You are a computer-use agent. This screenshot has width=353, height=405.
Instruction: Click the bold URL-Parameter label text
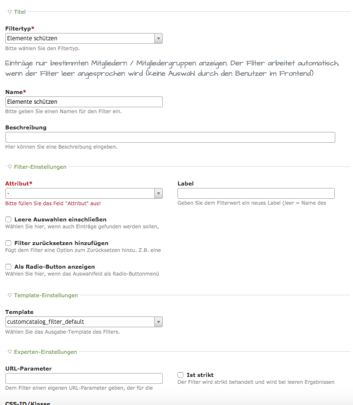(x=29, y=368)
